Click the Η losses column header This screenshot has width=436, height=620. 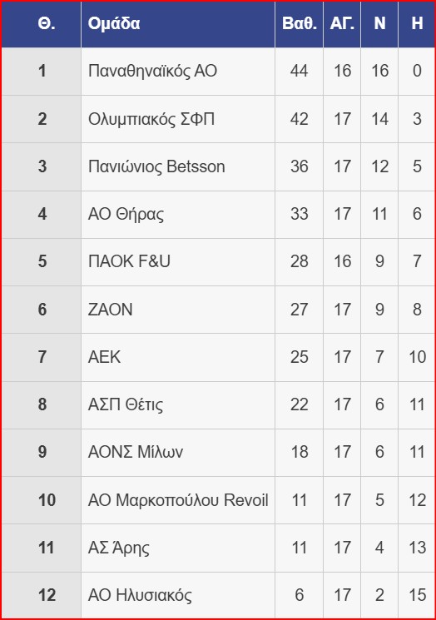click(x=417, y=23)
